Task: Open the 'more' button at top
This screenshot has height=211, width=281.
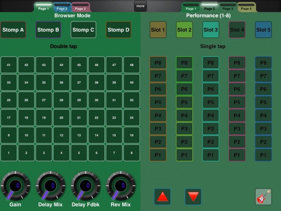Action: tap(140, 6)
